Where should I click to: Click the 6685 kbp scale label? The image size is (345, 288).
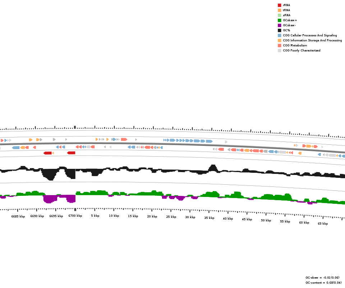pyautogui.click(x=18, y=216)
